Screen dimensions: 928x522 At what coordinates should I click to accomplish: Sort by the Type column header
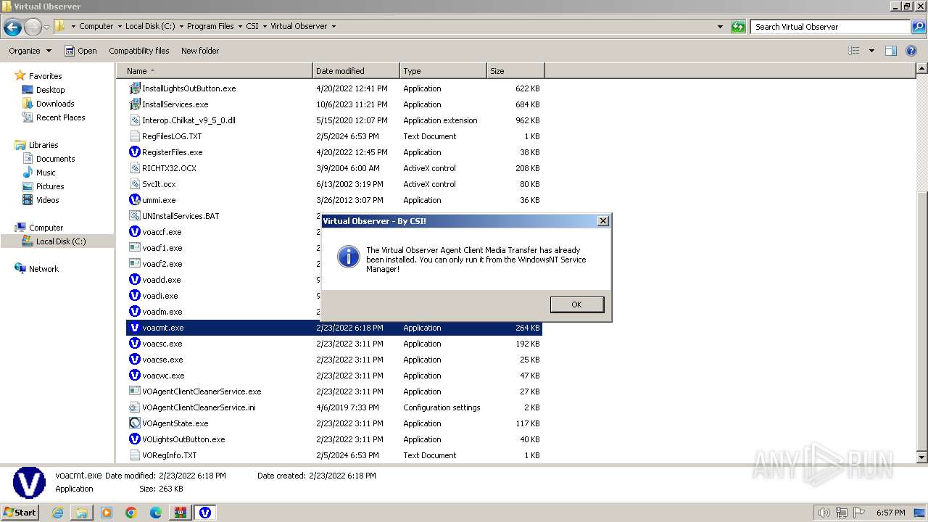click(443, 71)
